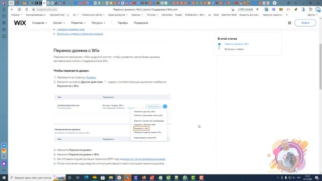Open Firefox from the taskbar
This screenshot has height=181, width=322.
144,177
